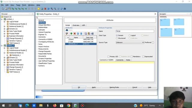Click the blue double-chevron Engineer toolbar icon
This screenshot has width=192, height=108.
pyautogui.click(x=49, y=9)
